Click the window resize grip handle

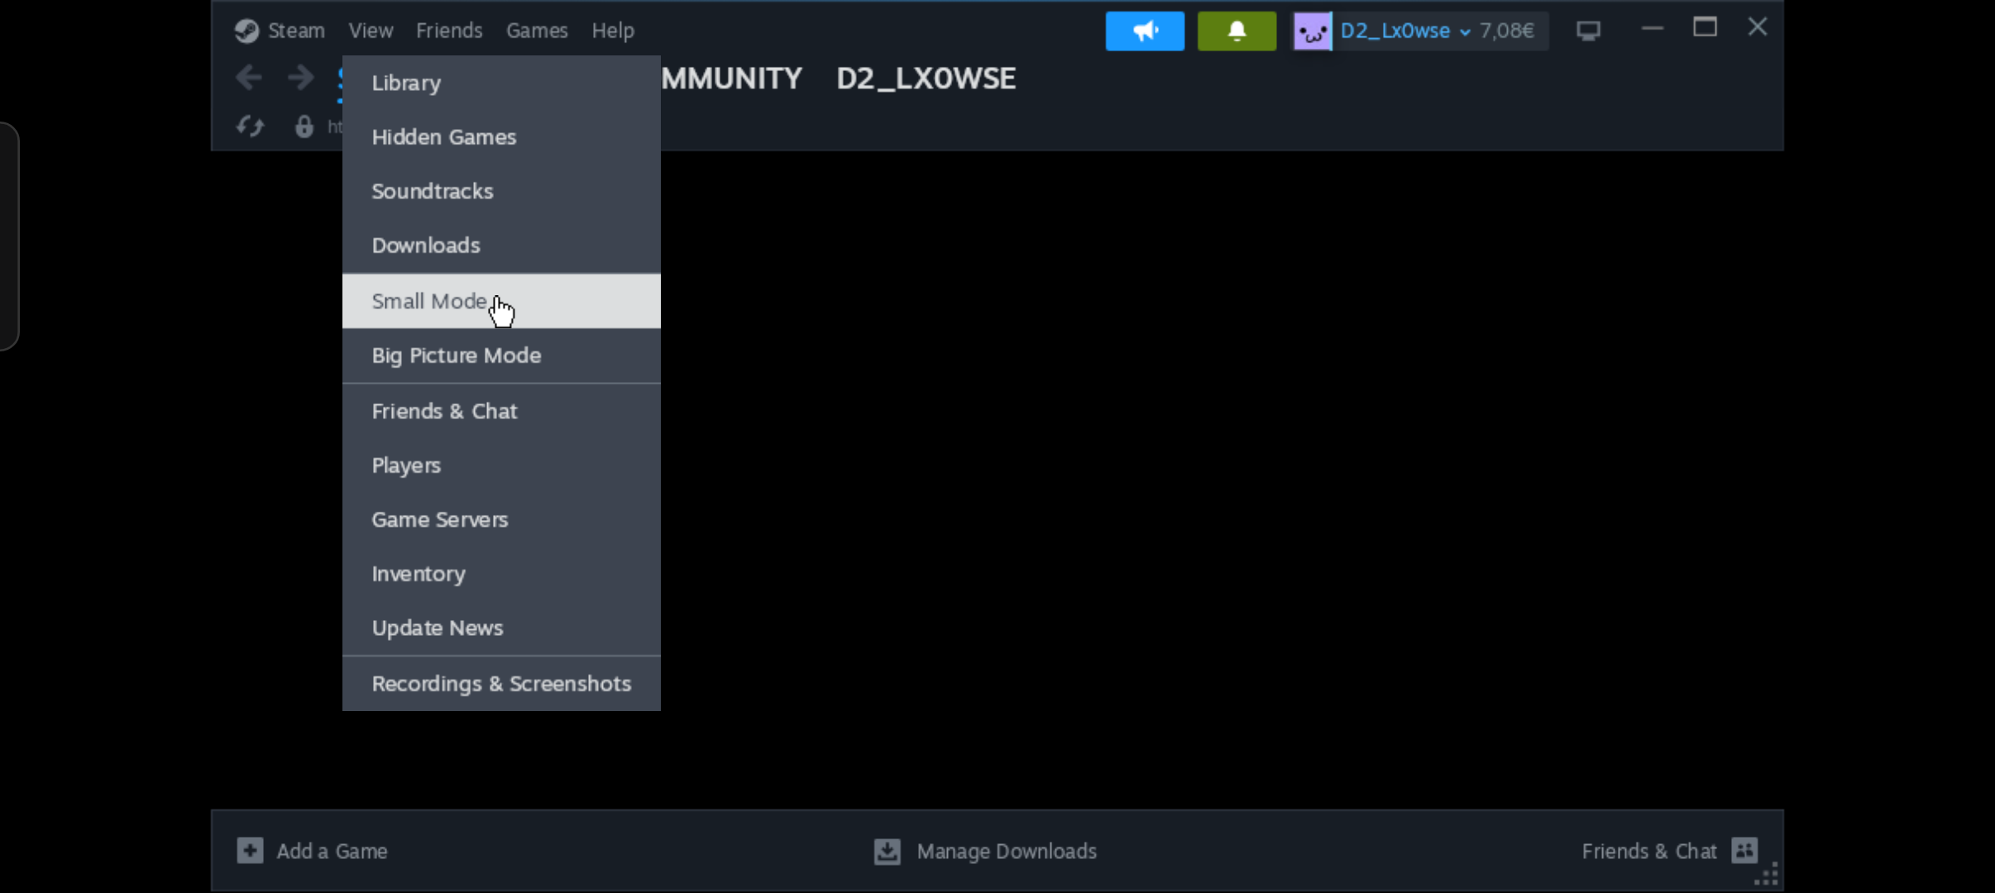click(x=1767, y=875)
